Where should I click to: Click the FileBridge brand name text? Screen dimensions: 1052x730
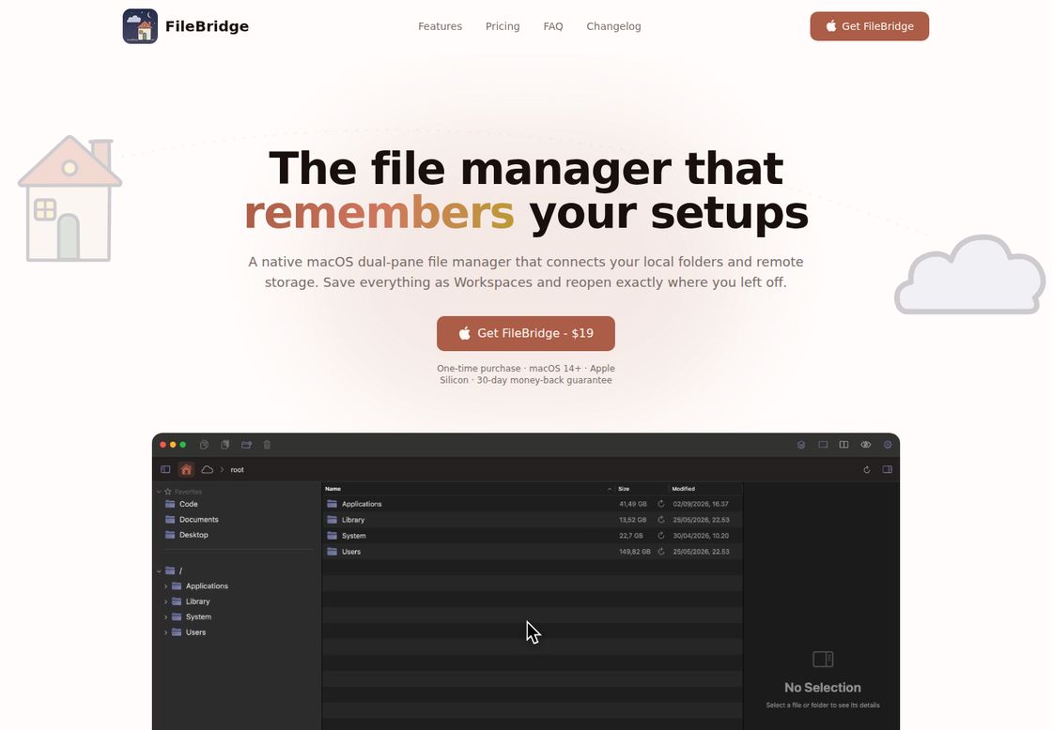[x=207, y=26]
